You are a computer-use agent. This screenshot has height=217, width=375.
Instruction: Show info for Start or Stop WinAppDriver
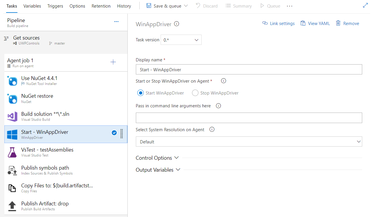(224, 81)
